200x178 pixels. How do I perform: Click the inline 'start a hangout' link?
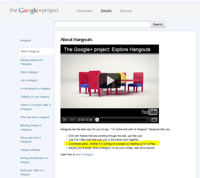pyautogui.click(x=85, y=154)
